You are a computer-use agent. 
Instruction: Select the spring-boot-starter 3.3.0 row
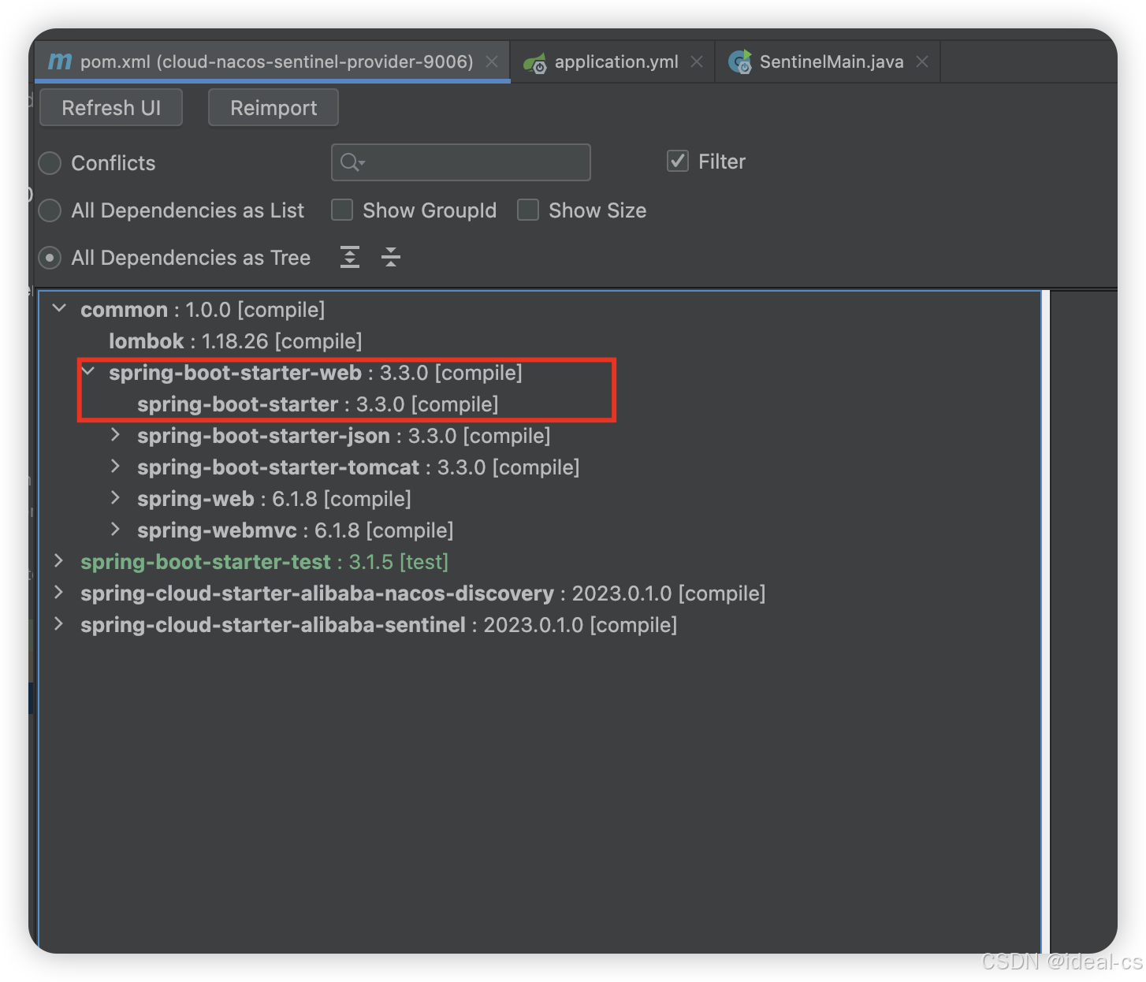[318, 404]
